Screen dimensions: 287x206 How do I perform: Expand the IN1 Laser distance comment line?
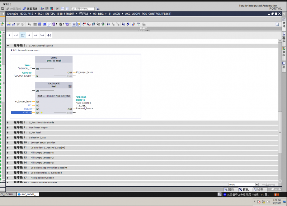(12, 50)
